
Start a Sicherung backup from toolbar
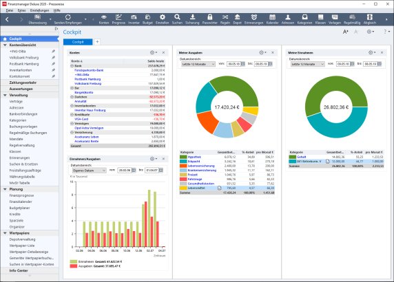point(192,19)
